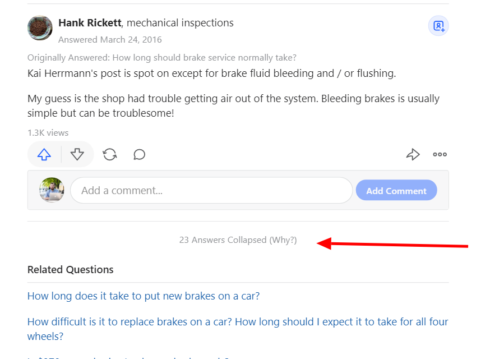Click the '(Why?)' link

[283, 240]
